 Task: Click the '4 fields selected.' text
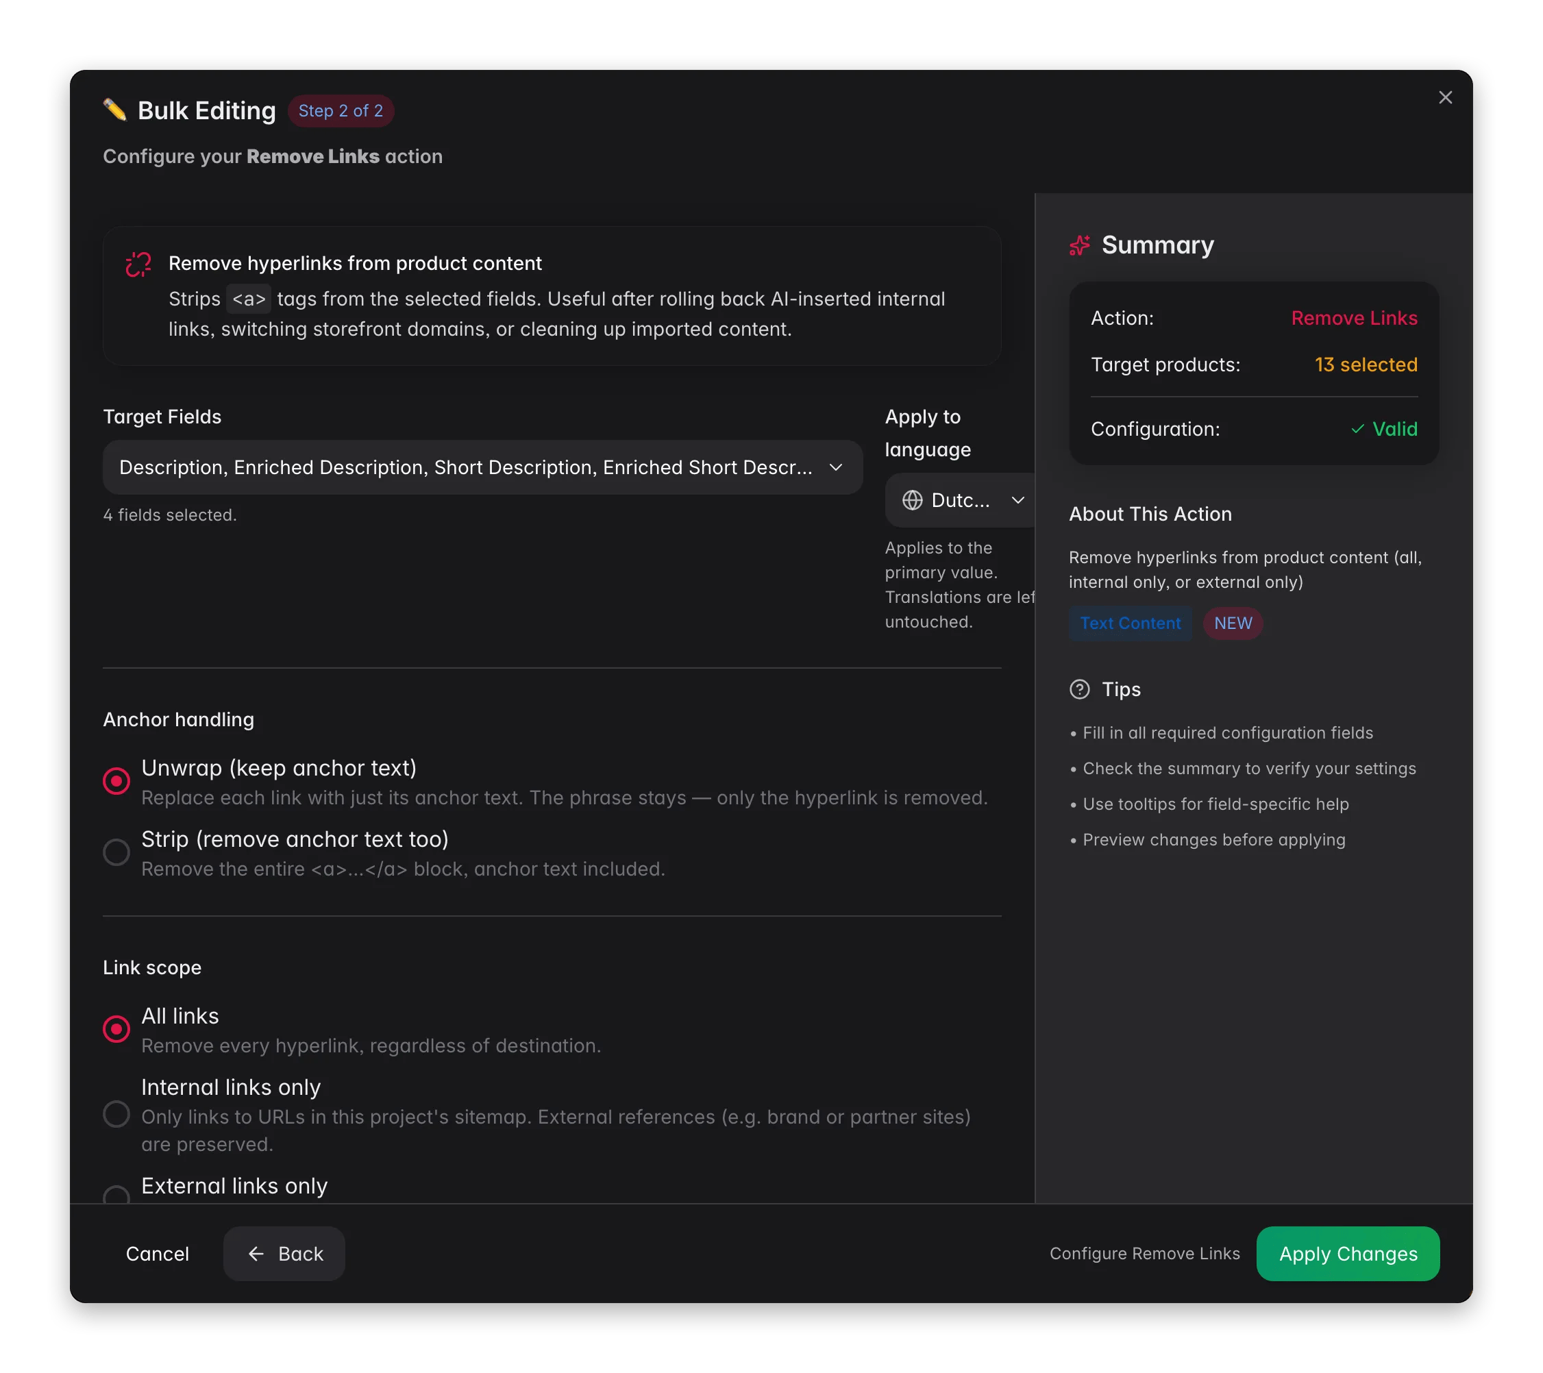[x=170, y=515]
